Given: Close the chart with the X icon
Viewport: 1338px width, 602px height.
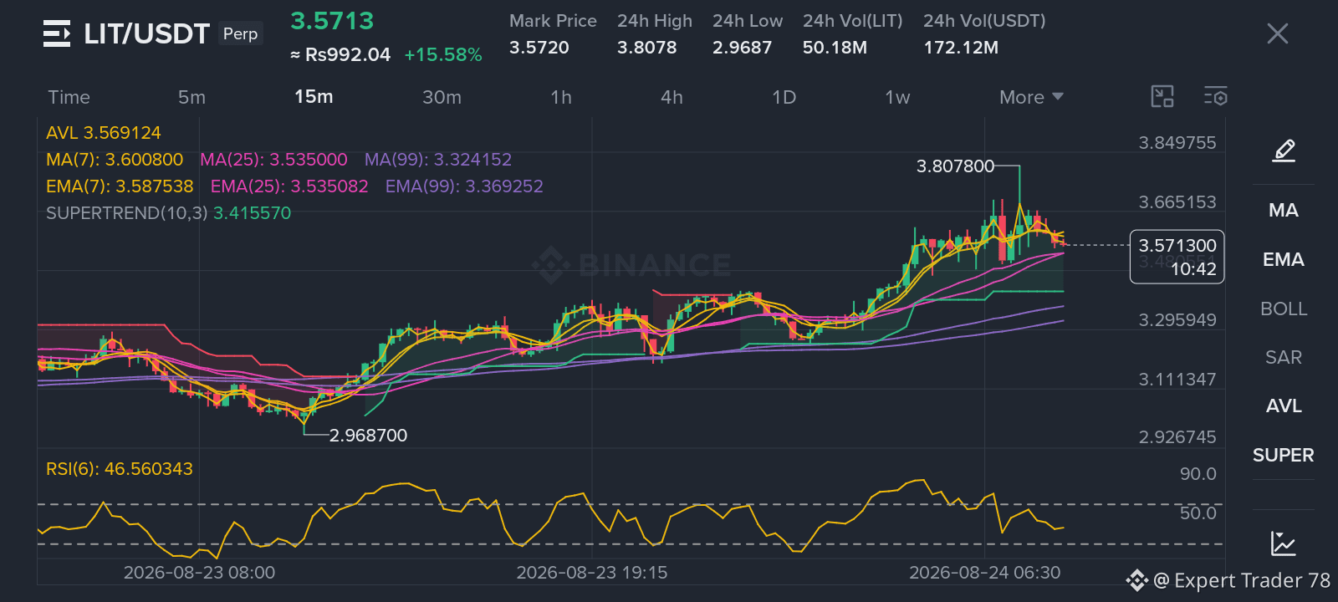Looking at the screenshot, I should (1278, 33).
